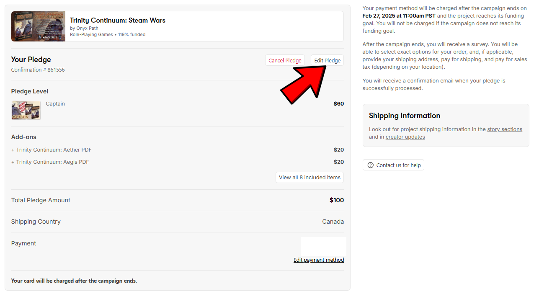The image size is (539, 294).
Task: Select the confirmation number 861556
Action: (56, 70)
